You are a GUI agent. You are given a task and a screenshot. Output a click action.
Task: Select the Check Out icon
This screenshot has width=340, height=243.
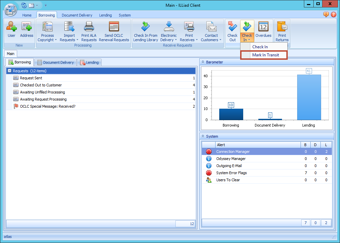point(232,31)
